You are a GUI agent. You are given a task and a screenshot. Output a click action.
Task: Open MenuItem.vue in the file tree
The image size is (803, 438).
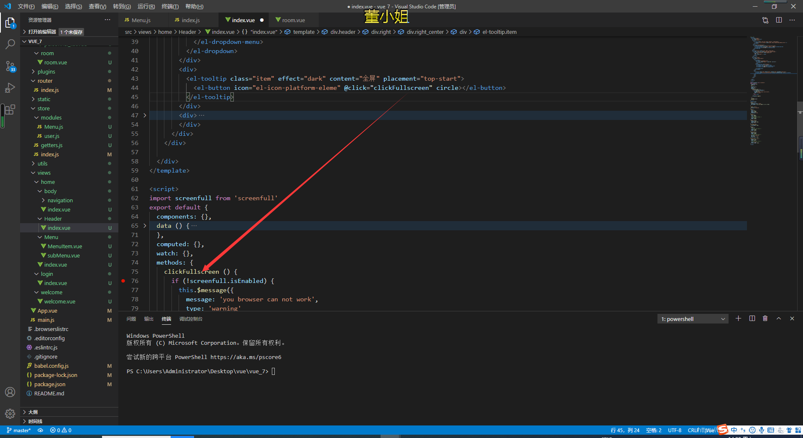[x=65, y=246]
